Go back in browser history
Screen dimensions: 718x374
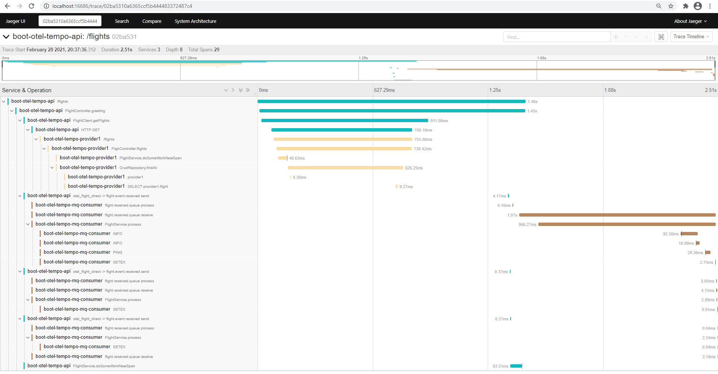[x=7, y=6]
